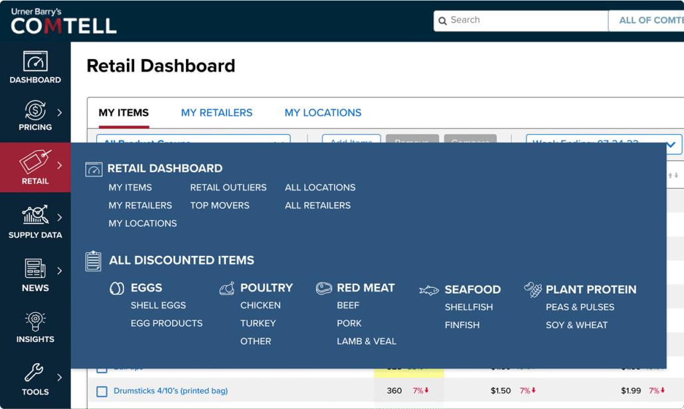Select Shell Eggs under Eggs
Image resolution: width=684 pixels, height=409 pixels.
[x=158, y=306]
